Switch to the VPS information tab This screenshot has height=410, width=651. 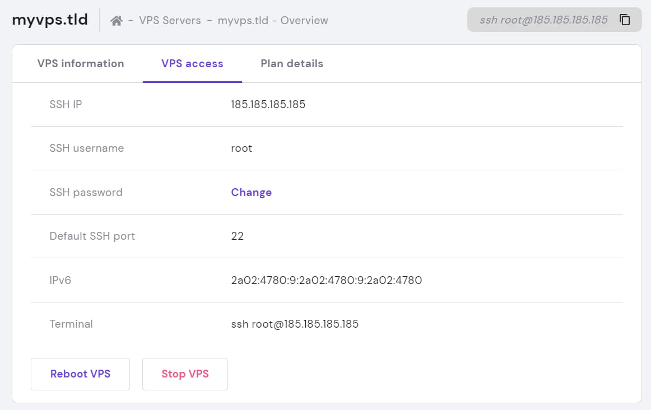coord(81,64)
